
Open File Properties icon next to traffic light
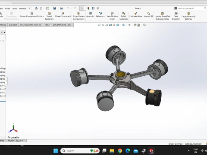[93, 8]
